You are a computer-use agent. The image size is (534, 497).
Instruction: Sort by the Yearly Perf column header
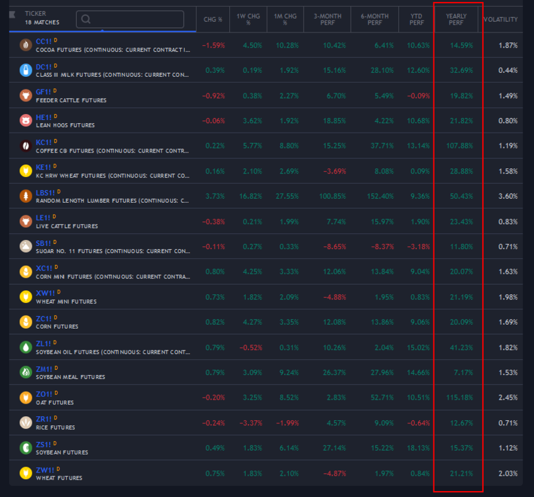[456, 19]
